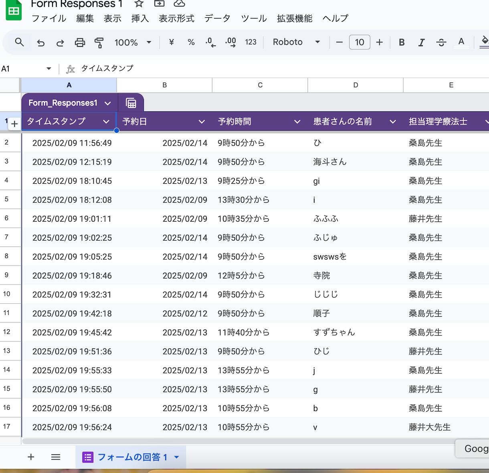Screen dimensions: 489x473
Task: Increase font size with plus button
Action: [380, 42]
